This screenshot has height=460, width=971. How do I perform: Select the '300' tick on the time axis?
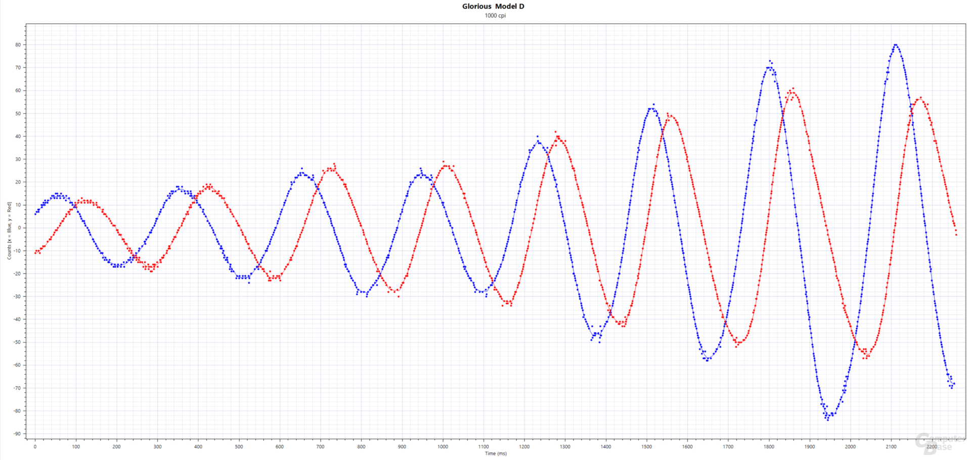point(157,447)
